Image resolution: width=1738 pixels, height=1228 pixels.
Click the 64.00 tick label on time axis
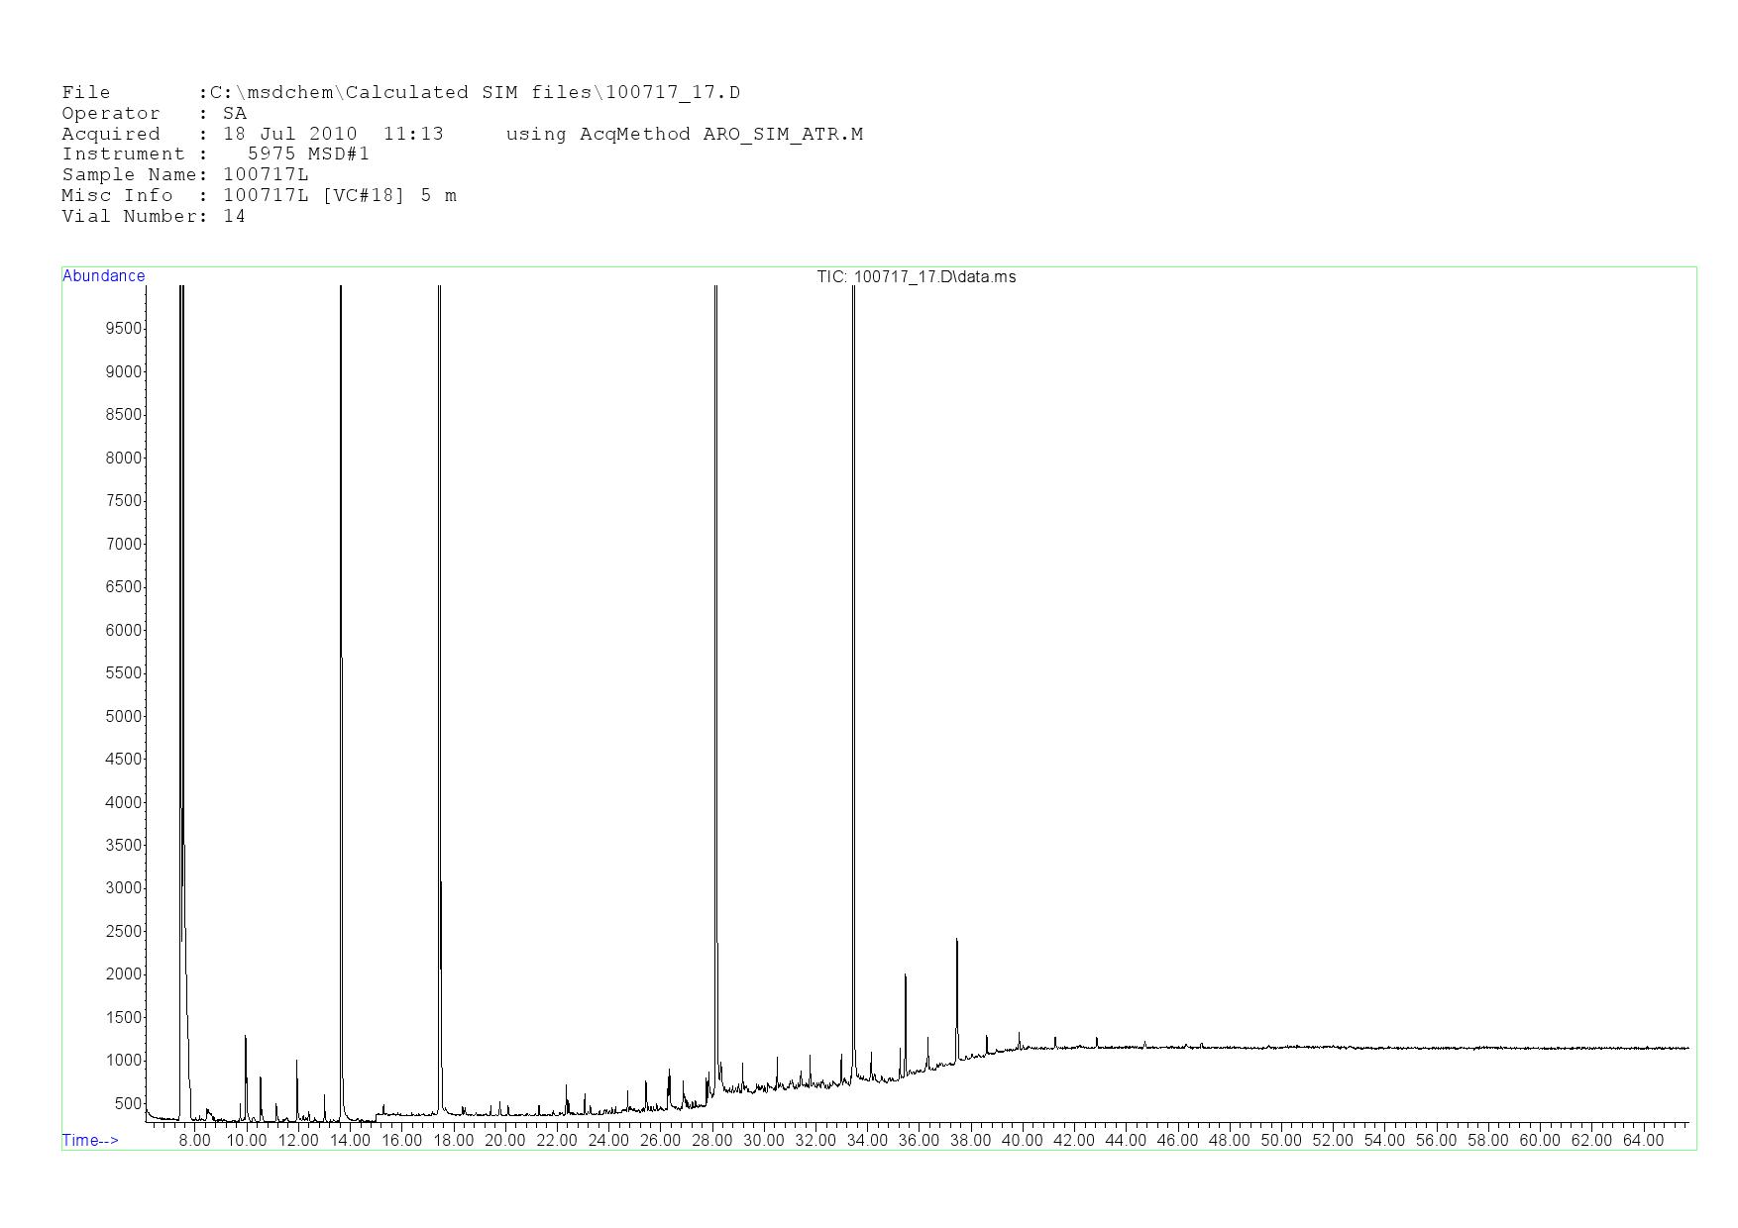point(1642,1140)
